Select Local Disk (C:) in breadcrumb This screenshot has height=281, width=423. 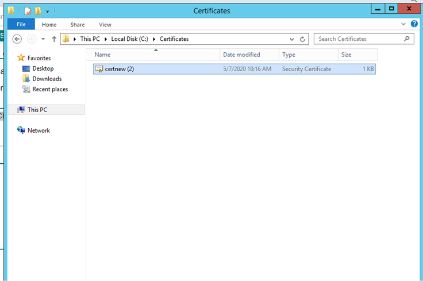[129, 39]
